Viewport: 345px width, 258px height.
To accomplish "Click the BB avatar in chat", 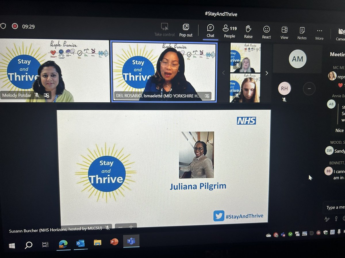I will 328,171.
